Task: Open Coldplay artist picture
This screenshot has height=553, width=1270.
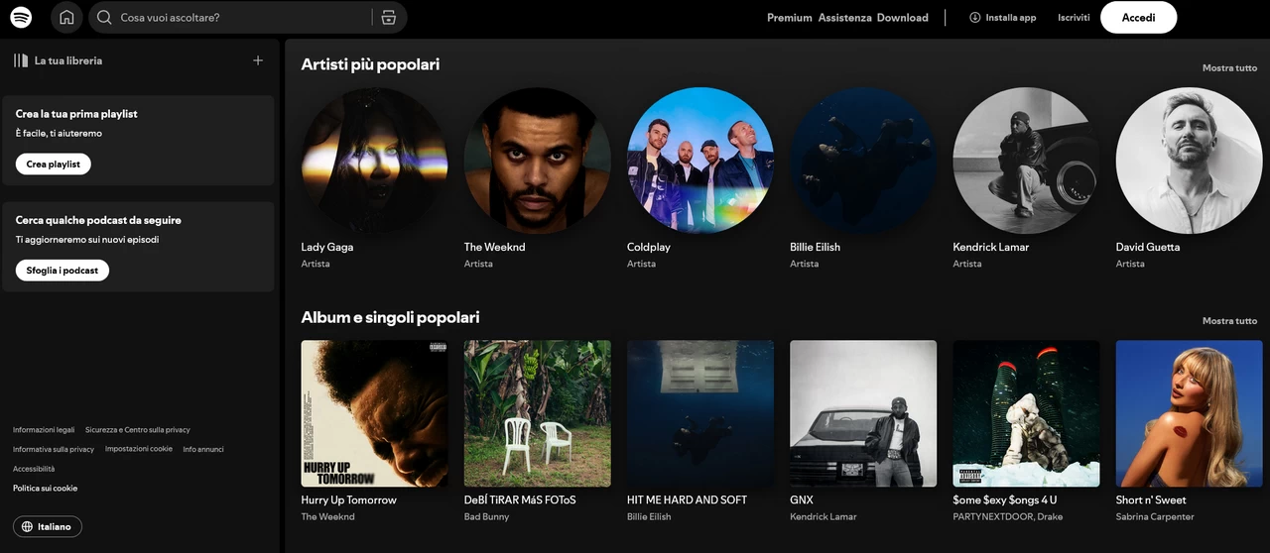Action: 699,161
